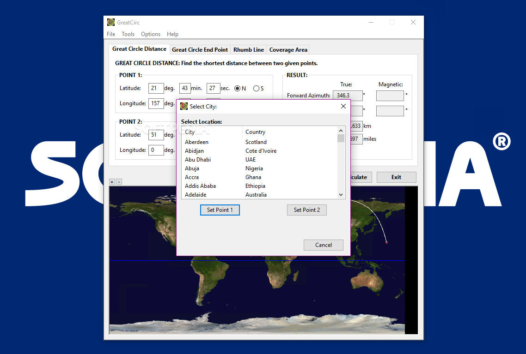The width and height of the screenshot is (526, 354).
Task: Open the Options menu
Action: pos(151,34)
